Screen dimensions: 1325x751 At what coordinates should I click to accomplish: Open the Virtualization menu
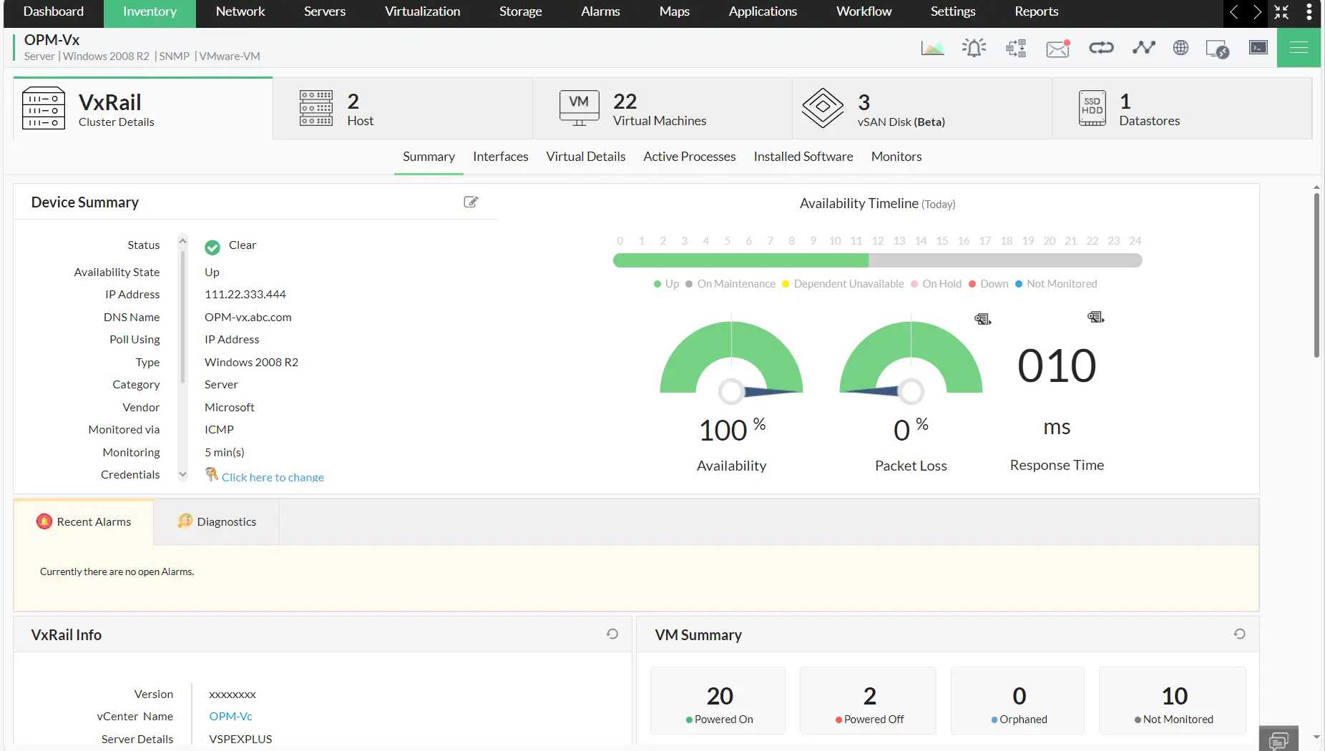tap(422, 11)
